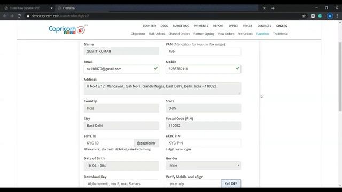Open the Chrome three-dot menu
The height and width of the screenshot is (192, 342).
pyautogui.click(x=337, y=16)
